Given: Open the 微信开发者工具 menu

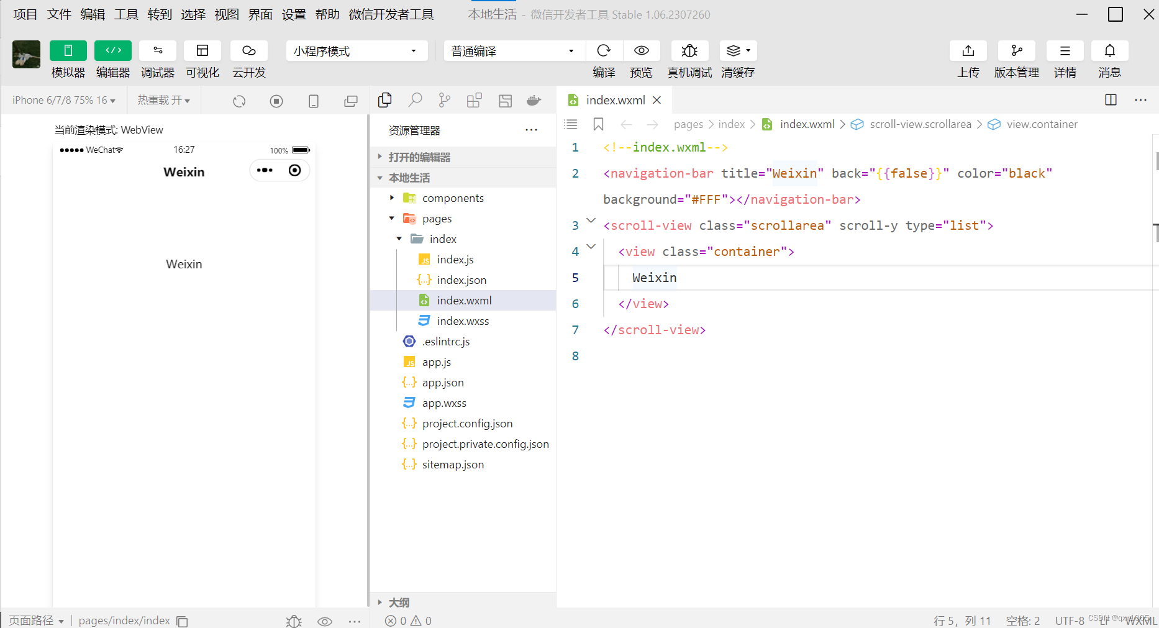Looking at the screenshot, I should click(x=391, y=14).
